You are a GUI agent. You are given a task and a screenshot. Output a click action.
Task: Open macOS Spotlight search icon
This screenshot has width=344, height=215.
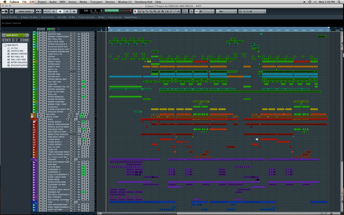339,2
